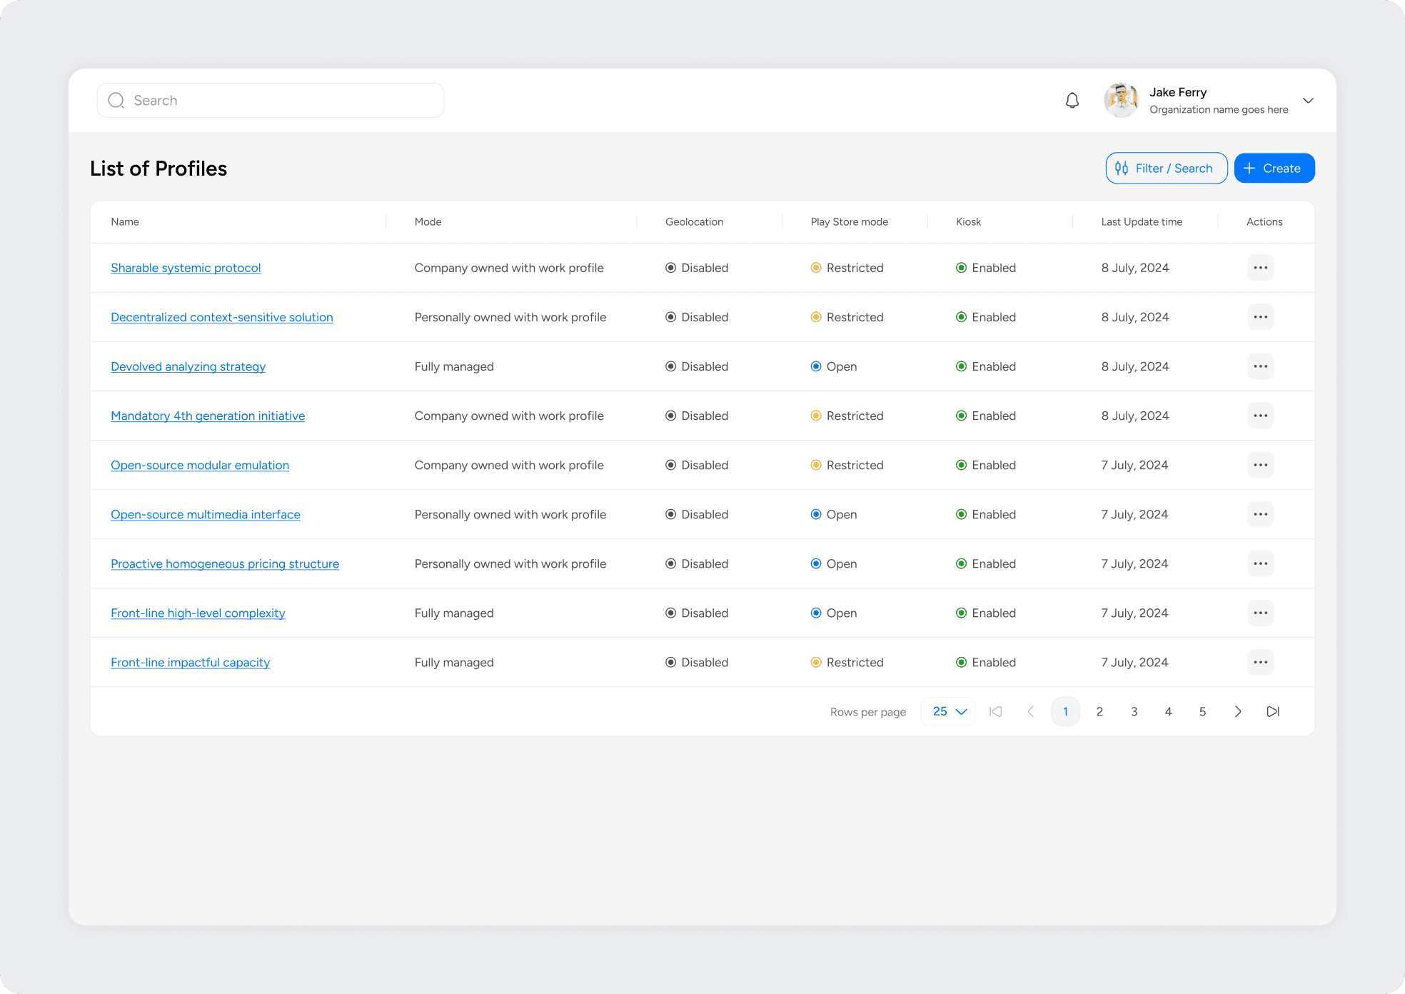Expand the Jake Ferry account dropdown chevron

pyautogui.click(x=1308, y=101)
